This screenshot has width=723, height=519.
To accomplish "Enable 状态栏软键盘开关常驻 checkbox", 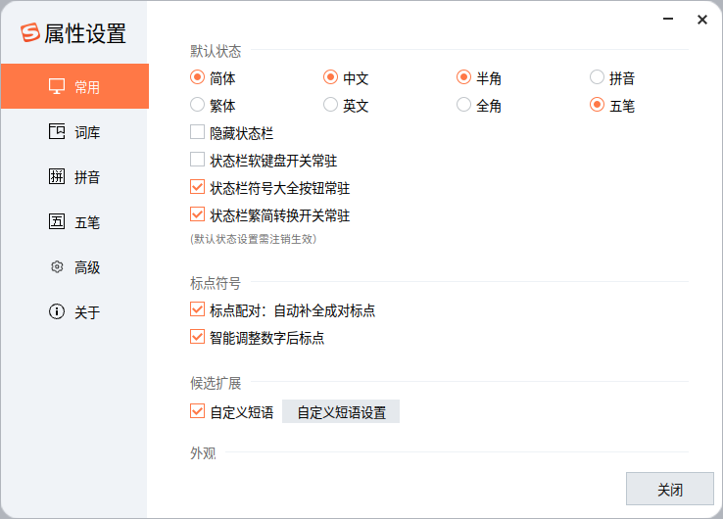I will (x=197, y=160).
